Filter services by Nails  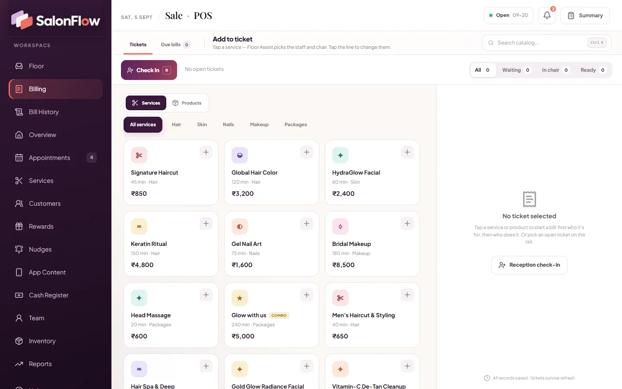[x=228, y=124]
